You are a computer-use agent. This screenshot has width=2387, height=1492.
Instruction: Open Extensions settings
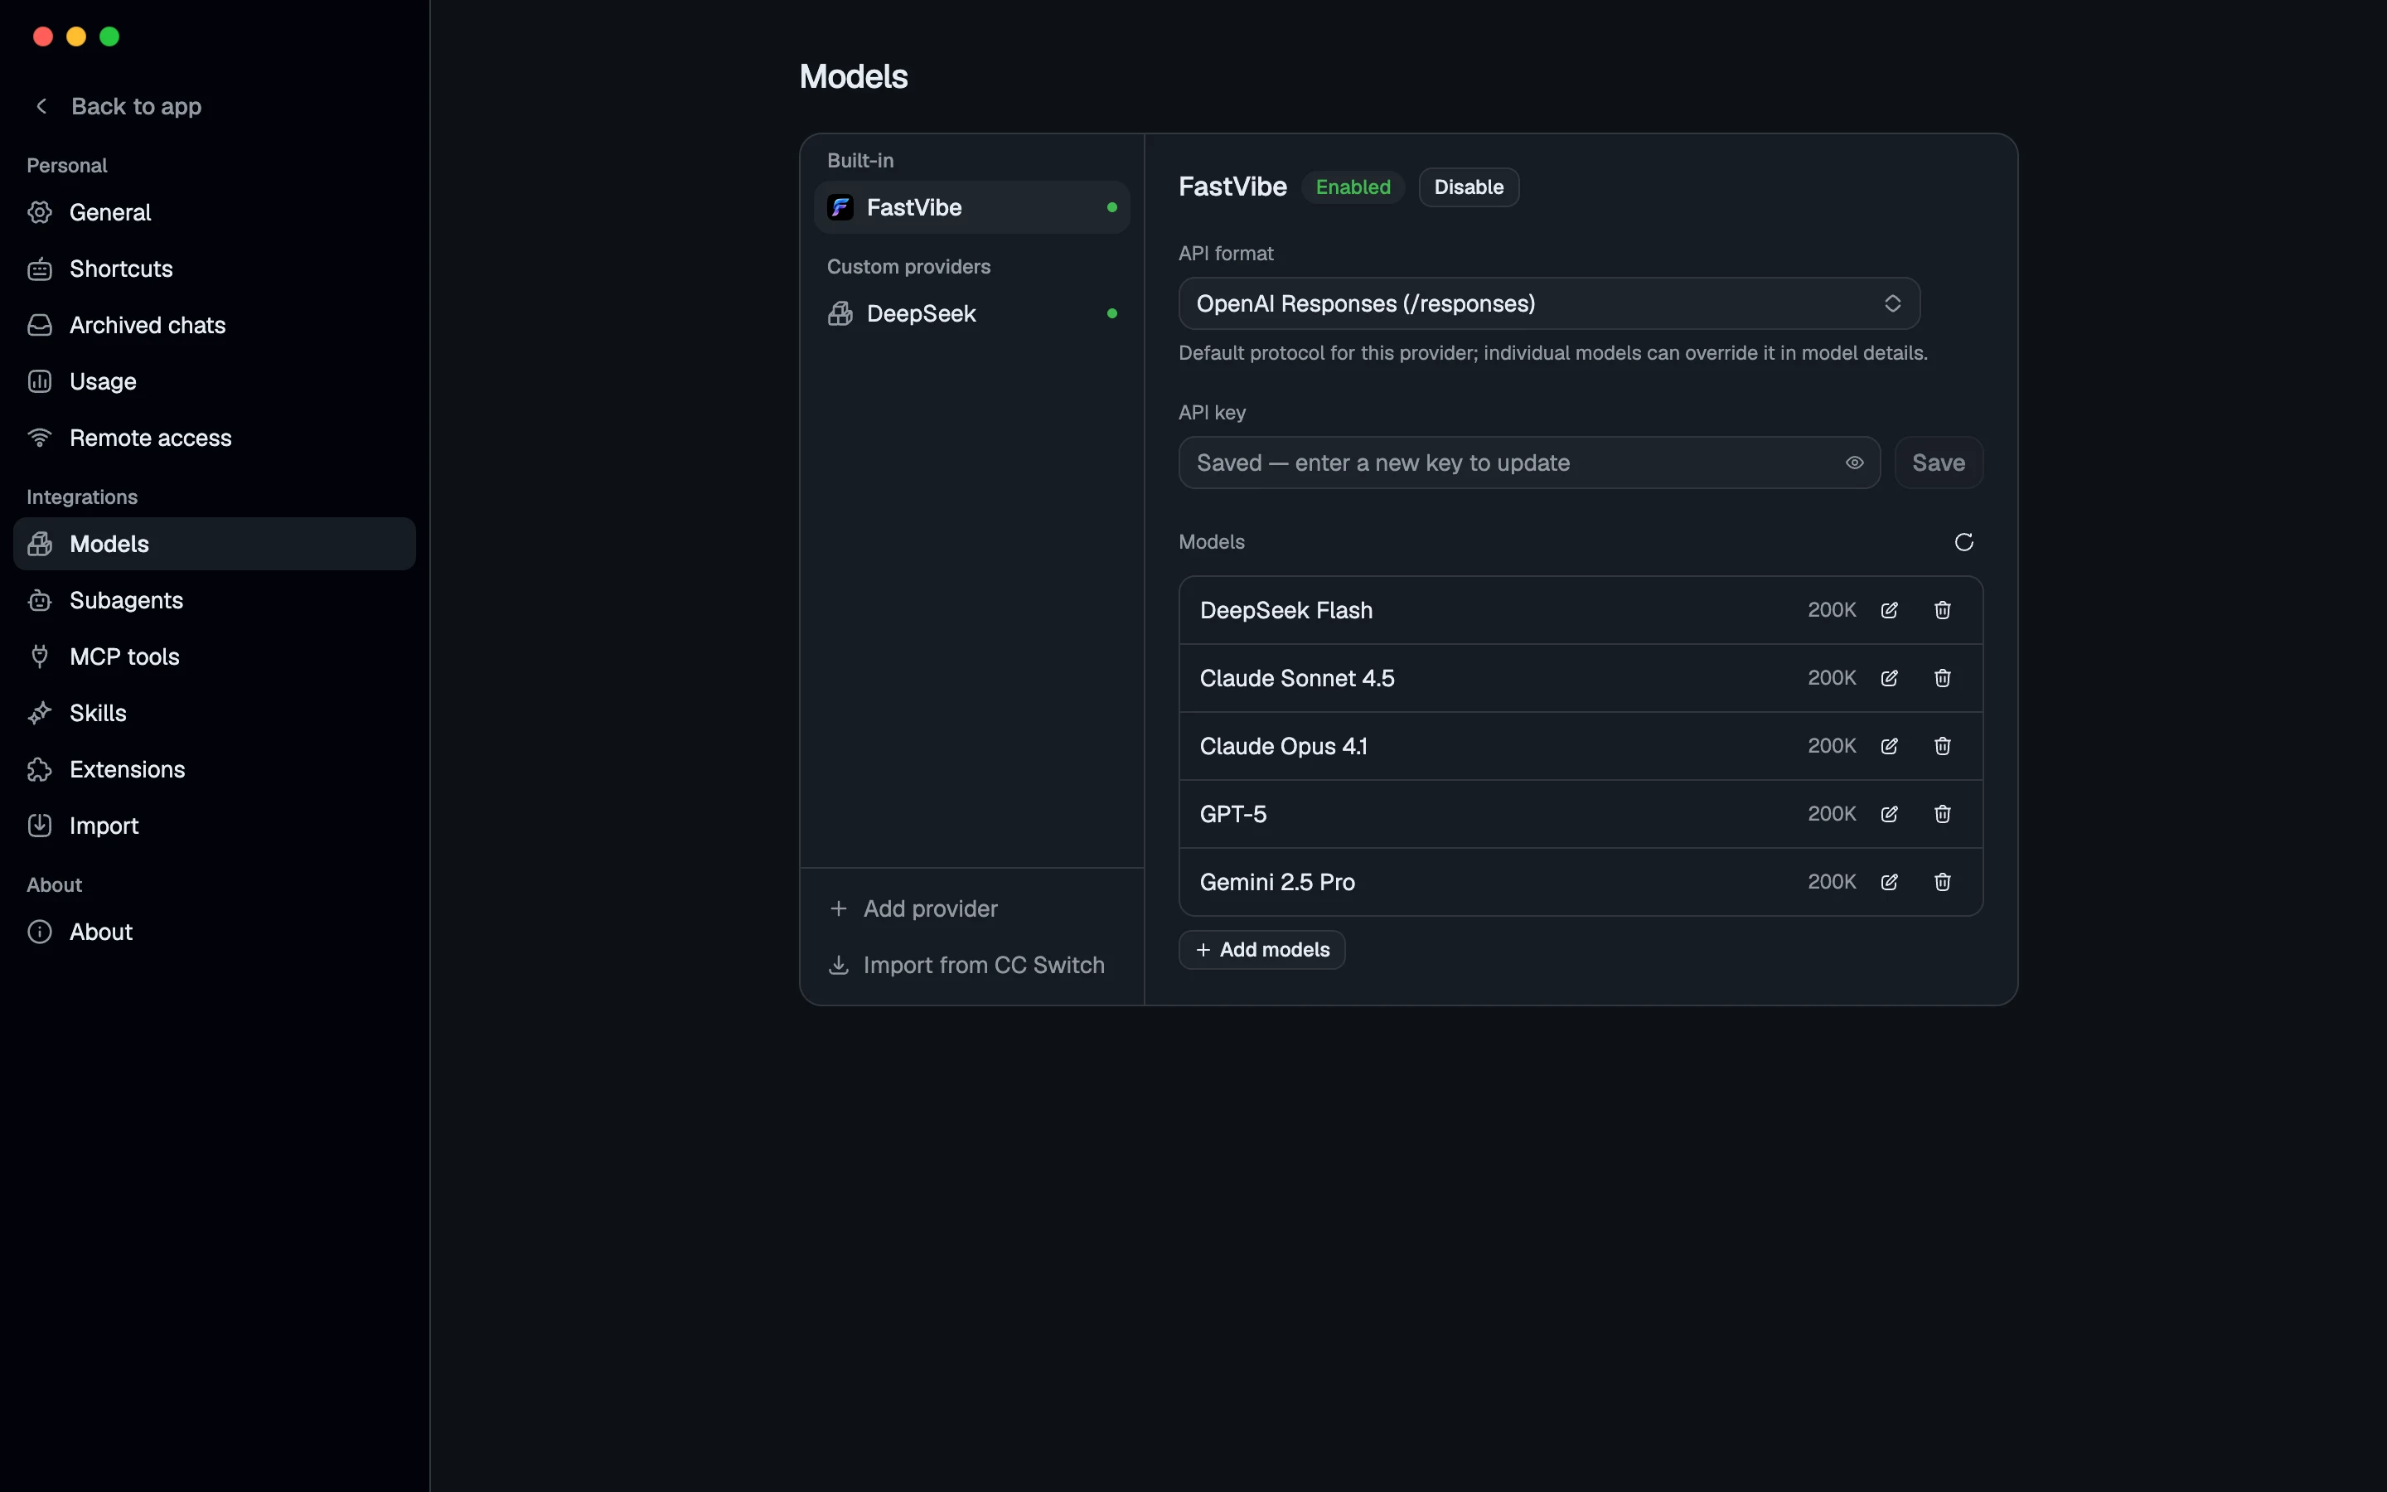[x=214, y=770]
